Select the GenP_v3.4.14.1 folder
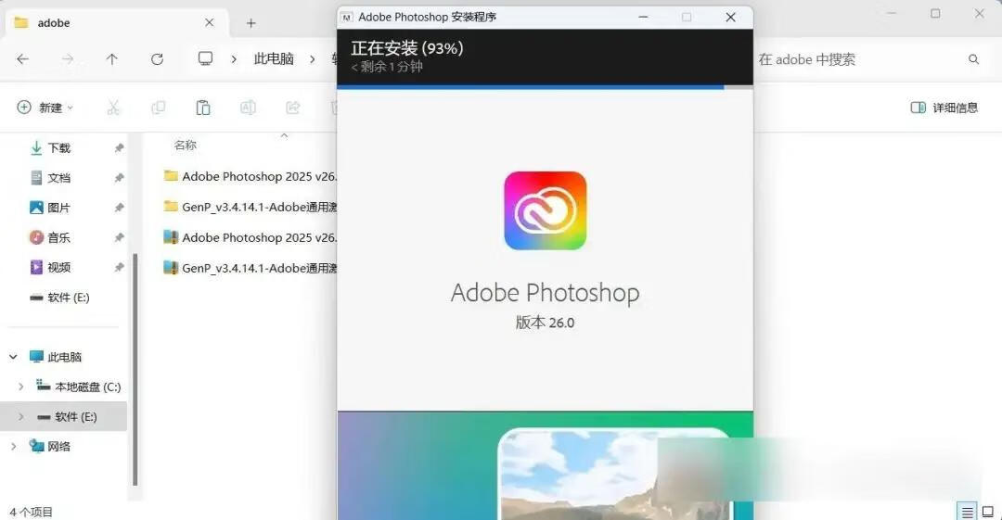 pos(250,207)
